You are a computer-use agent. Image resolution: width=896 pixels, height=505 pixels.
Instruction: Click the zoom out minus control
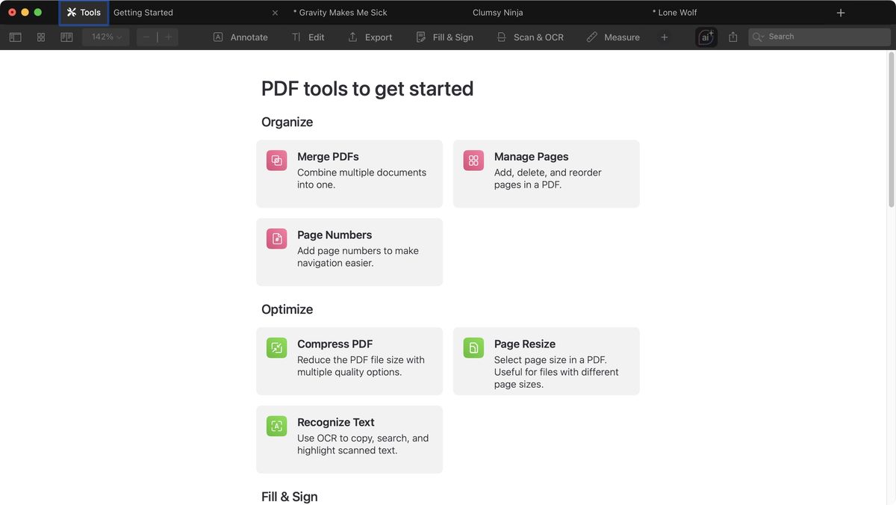pyautogui.click(x=146, y=36)
